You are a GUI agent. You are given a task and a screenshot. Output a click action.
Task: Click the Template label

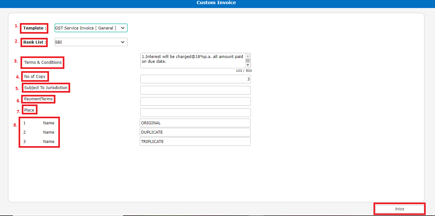pyautogui.click(x=34, y=28)
